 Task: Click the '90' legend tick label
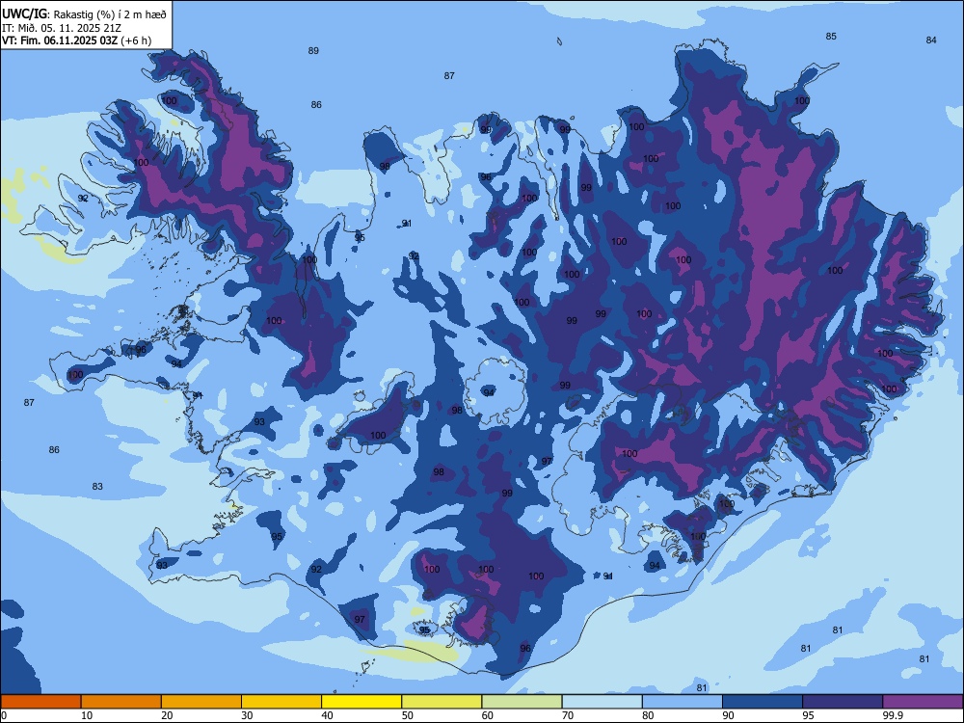[x=729, y=715]
